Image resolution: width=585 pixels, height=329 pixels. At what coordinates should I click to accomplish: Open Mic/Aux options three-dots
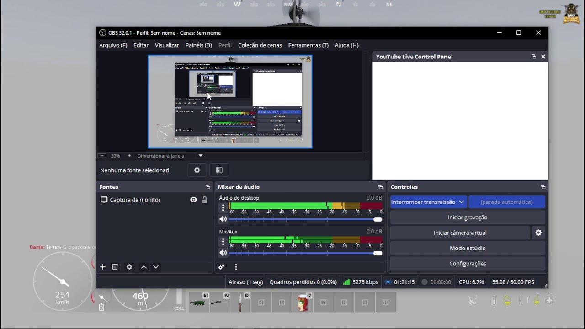coord(223,241)
